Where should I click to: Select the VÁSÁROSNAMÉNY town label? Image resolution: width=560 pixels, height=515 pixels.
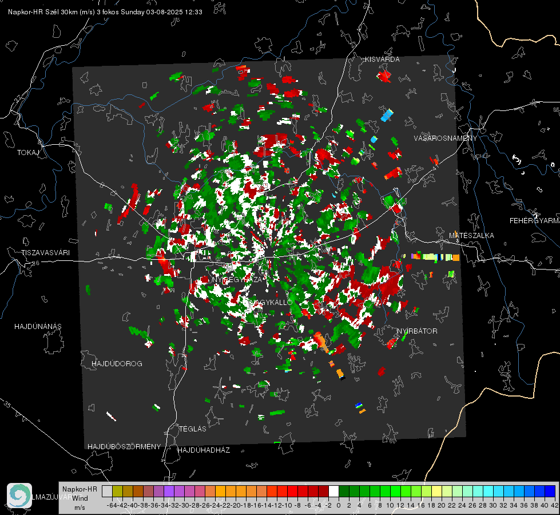tap(446, 138)
